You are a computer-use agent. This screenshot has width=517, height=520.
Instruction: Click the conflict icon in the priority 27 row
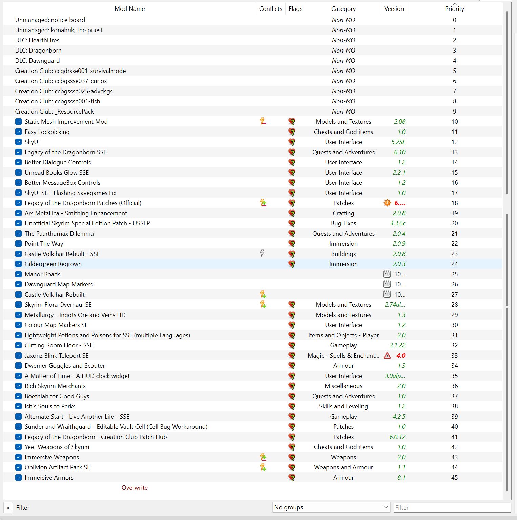pyautogui.click(x=263, y=294)
